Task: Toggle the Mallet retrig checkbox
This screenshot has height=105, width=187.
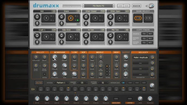Action: click(x=44, y=75)
